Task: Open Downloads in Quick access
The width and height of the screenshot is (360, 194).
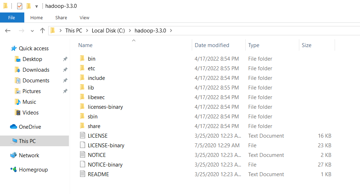Action: pyautogui.click(x=36, y=70)
